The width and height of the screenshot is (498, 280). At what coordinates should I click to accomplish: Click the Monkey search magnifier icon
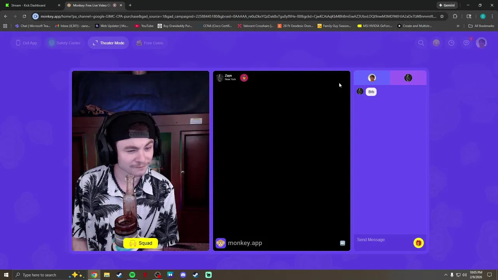tap(421, 43)
